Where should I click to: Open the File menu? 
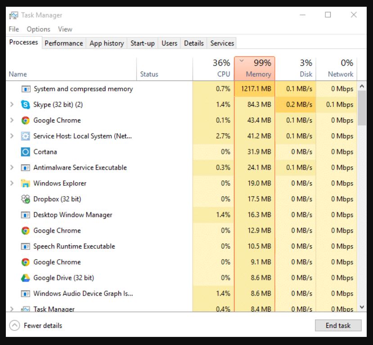(x=14, y=29)
